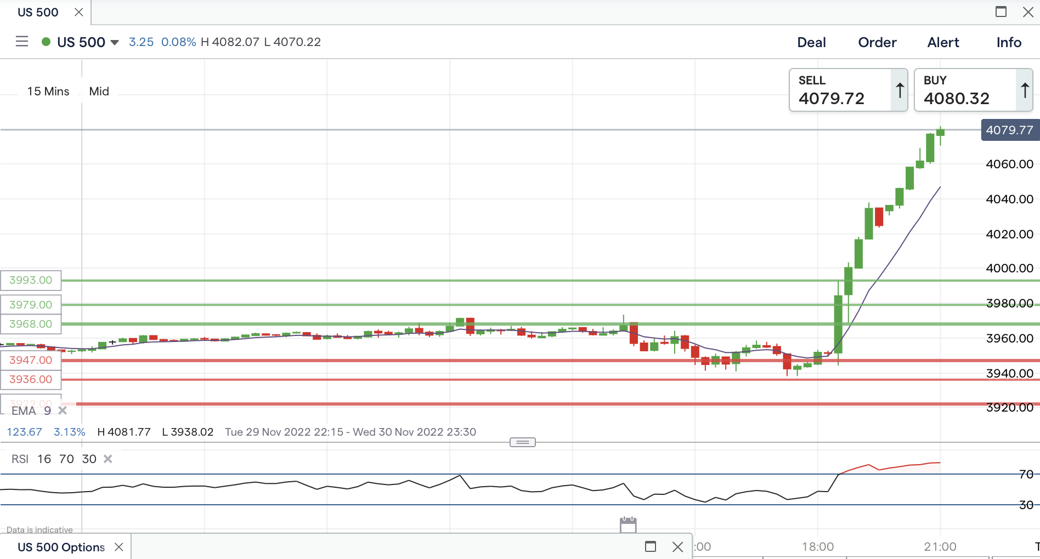The height and width of the screenshot is (559, 1040).
Task: Open the Info menu
Action: pos(1009,42)
